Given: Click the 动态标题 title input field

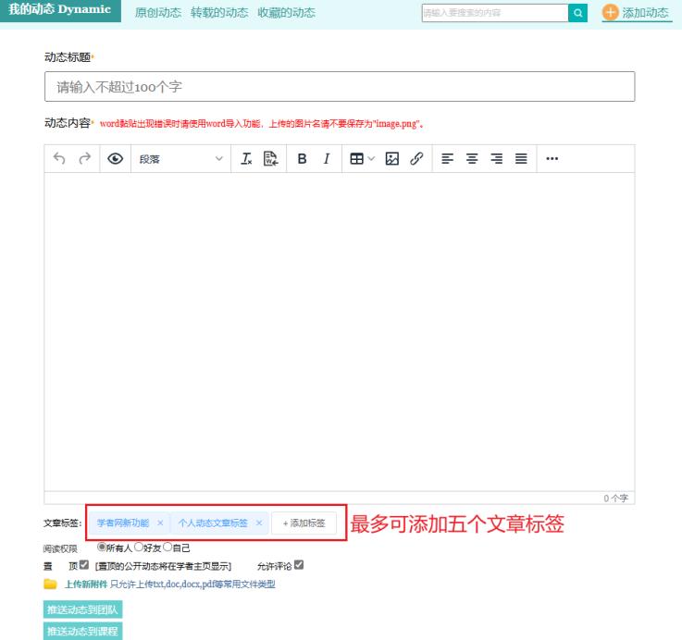Looking at the screenshot, I should [339, 87].
